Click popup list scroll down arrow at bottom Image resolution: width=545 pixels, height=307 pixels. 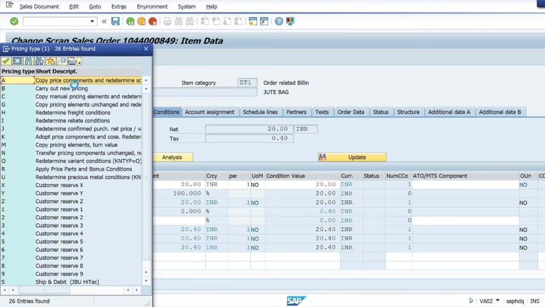[146, 281]
